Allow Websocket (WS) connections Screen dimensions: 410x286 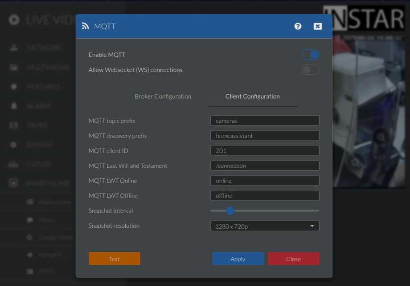point(310,69)
